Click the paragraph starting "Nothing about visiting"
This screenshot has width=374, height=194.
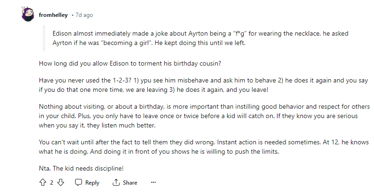coord(202,116)
